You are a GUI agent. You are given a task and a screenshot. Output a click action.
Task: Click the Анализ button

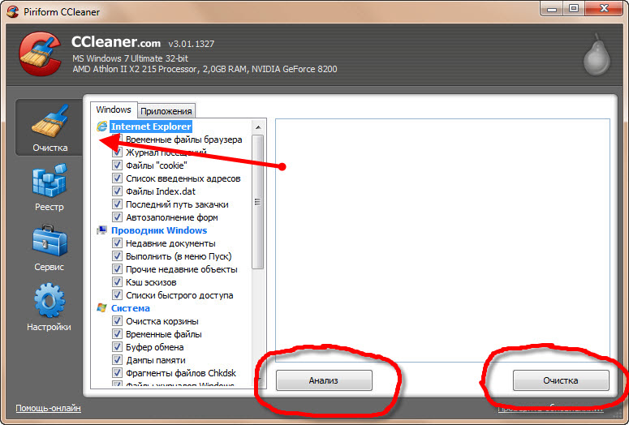(x=324, y=380)
